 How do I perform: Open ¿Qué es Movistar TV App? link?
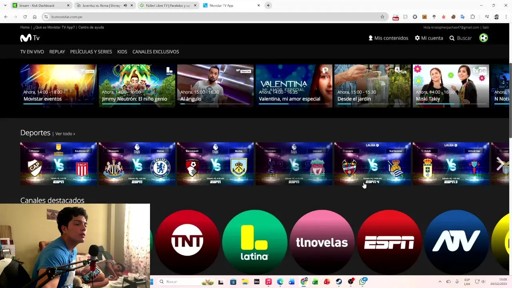point(54,27)
